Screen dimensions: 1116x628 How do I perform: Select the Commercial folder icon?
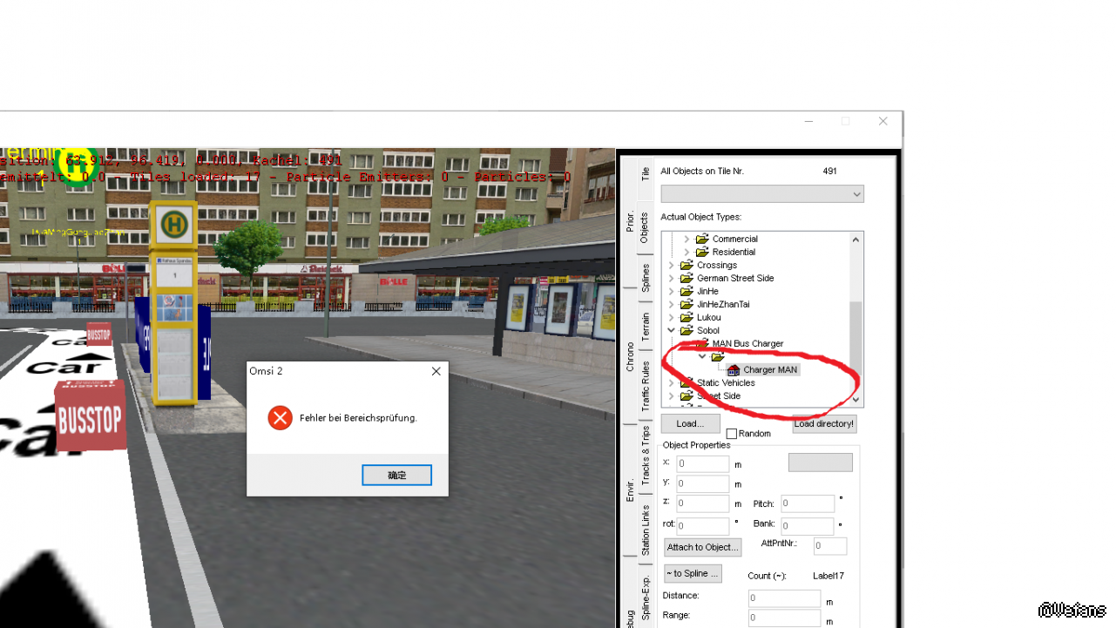(x=702, y=239)
